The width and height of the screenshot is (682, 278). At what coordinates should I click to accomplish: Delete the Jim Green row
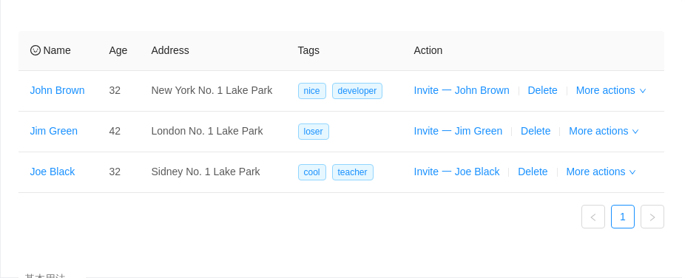click(x=536, y=131)
